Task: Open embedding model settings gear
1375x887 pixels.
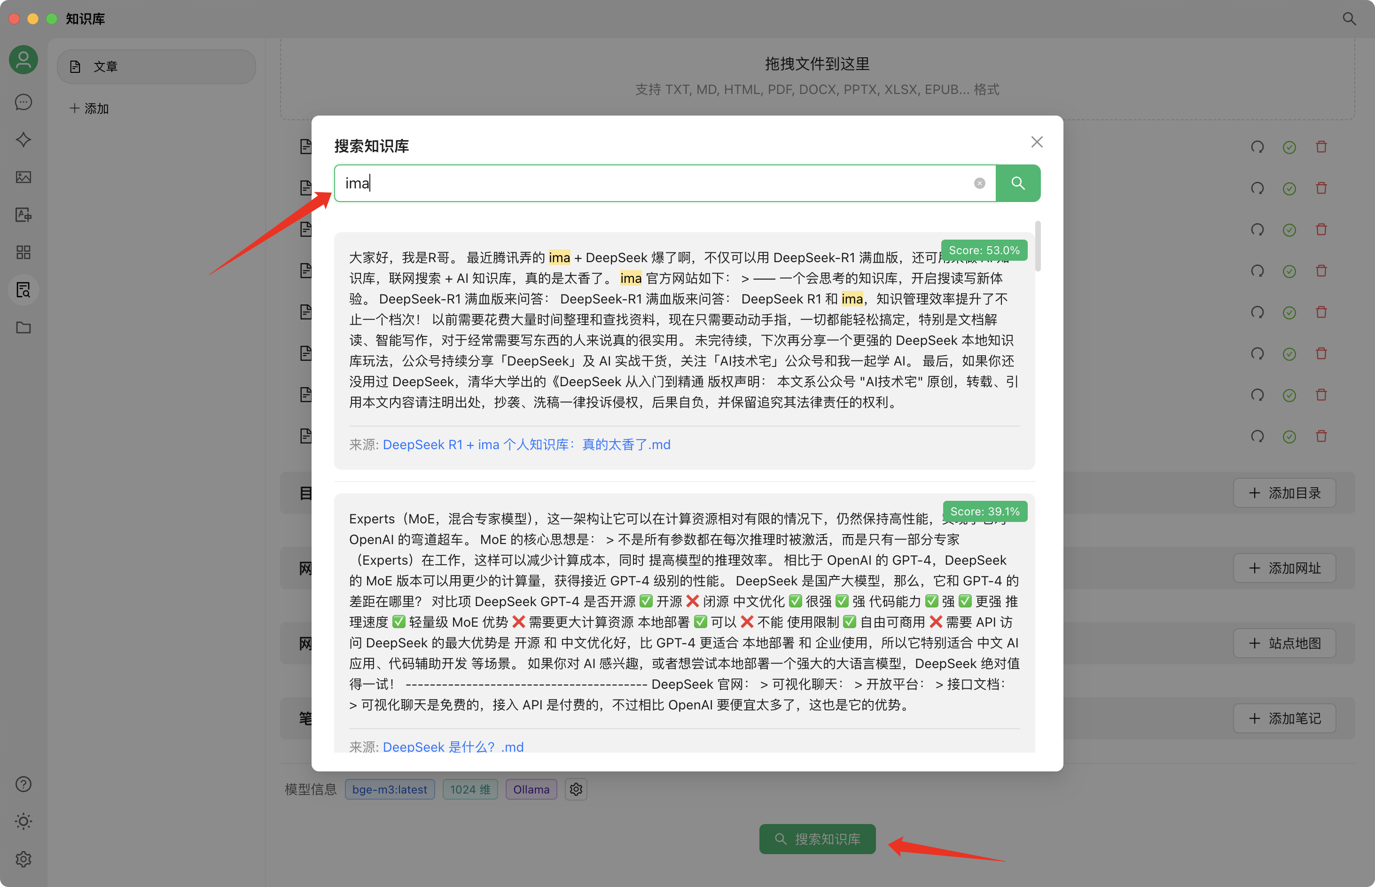Action: pos(576,789)
